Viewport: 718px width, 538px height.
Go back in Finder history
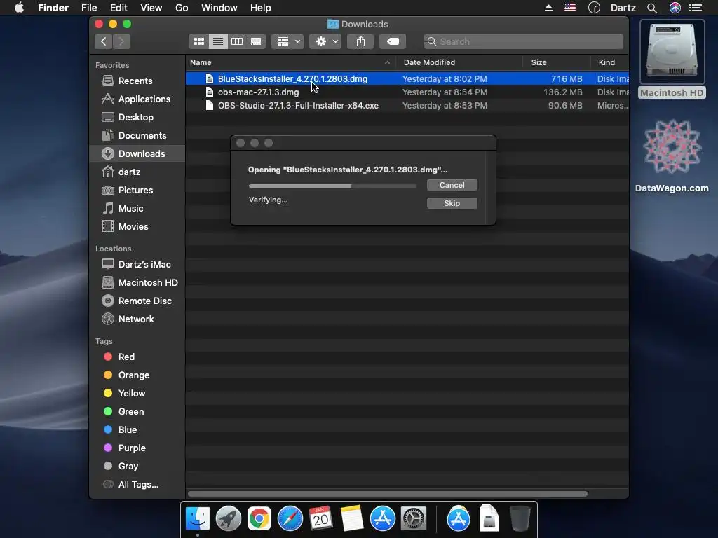coord(104,41)
